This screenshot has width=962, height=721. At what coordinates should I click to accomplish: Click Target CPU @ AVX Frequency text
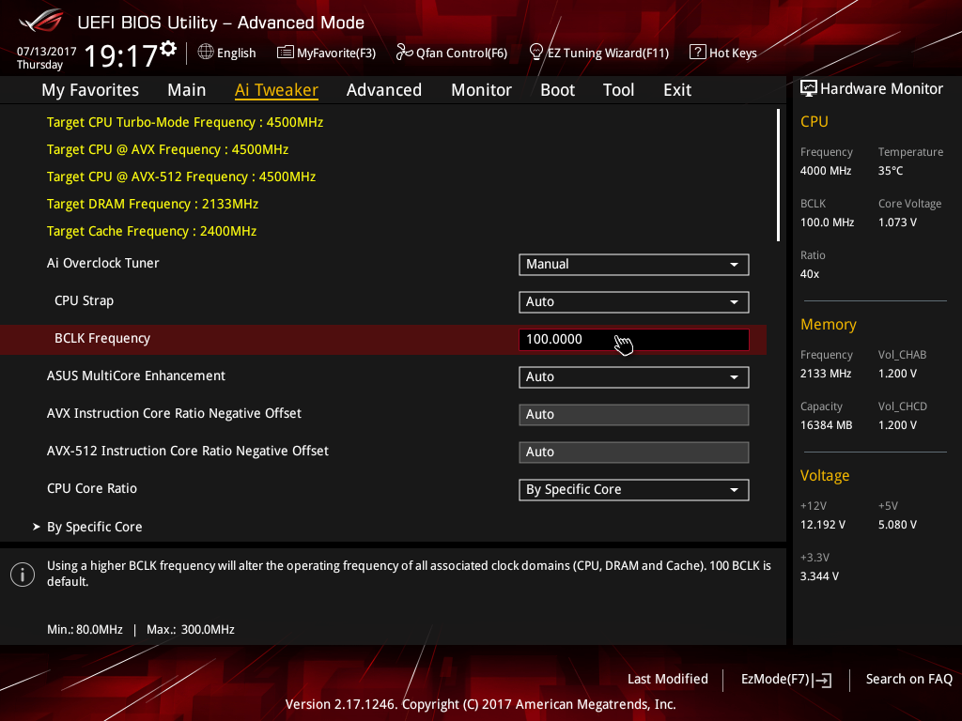167,149
